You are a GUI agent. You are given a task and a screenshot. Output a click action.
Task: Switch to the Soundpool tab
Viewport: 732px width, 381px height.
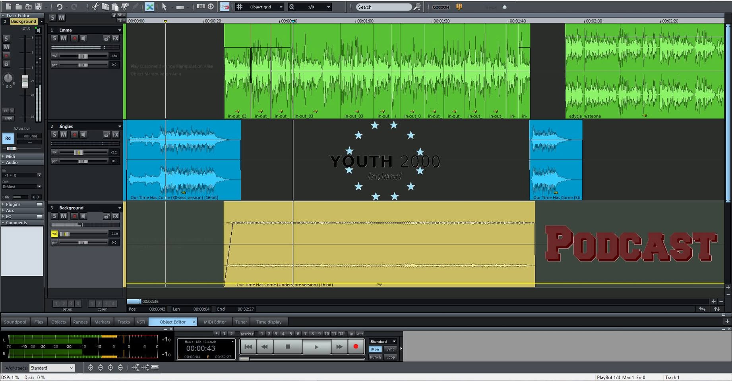(x=15, y=322)
